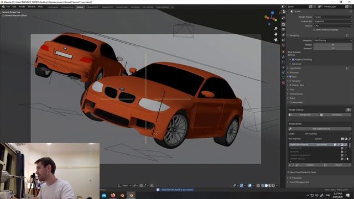This screenshot has width=354, height=199.
Task: Open the Modifiers wrench properties tab
Action: (284, 57)
